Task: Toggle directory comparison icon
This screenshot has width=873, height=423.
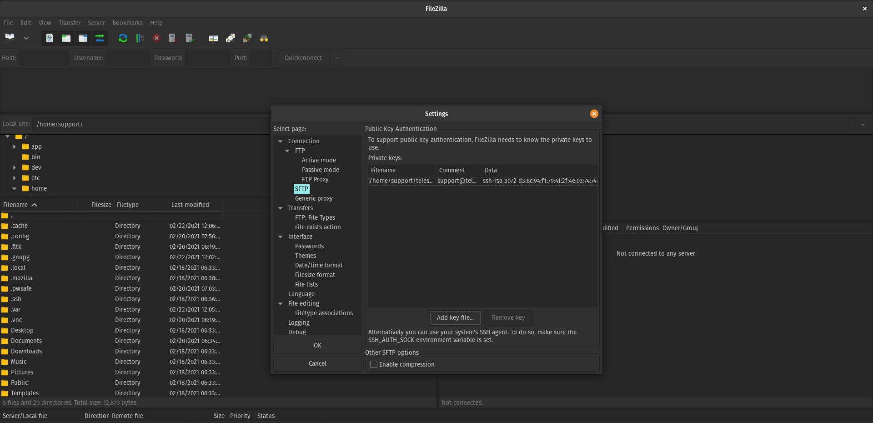Action: click(x=230, y=38)
